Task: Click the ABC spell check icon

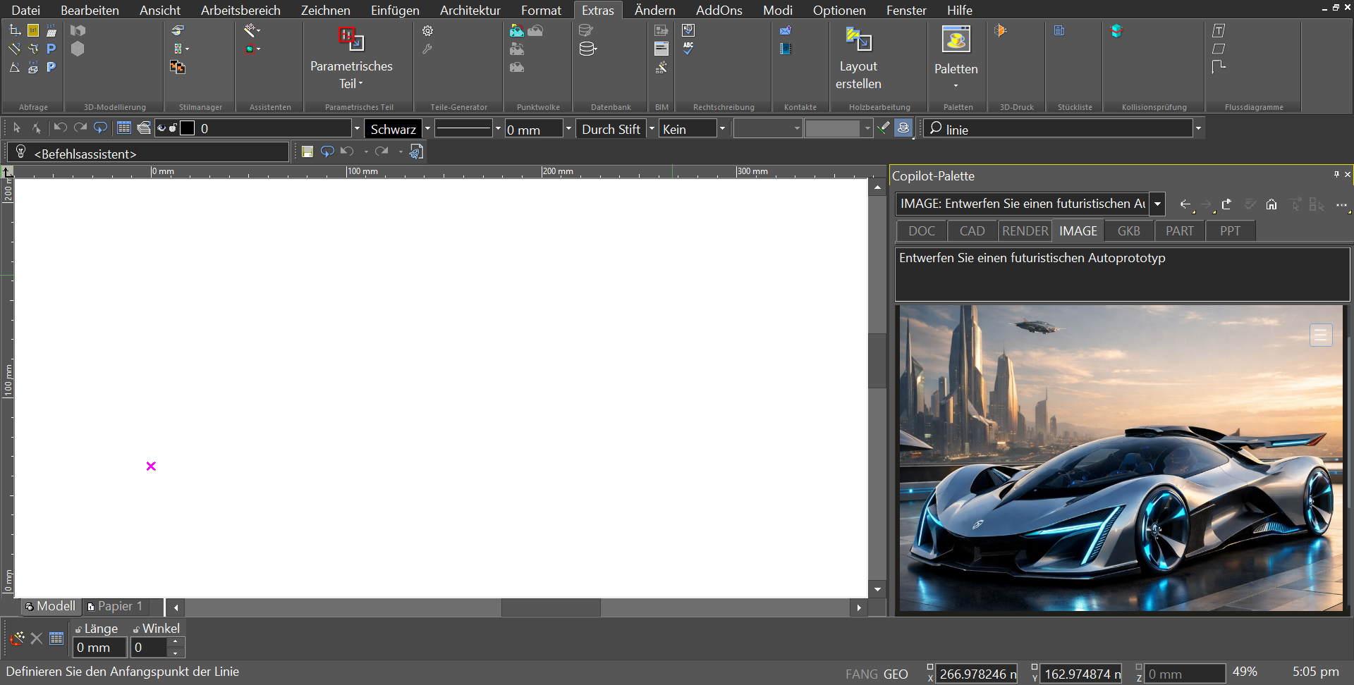Action: tap(688, 49)
